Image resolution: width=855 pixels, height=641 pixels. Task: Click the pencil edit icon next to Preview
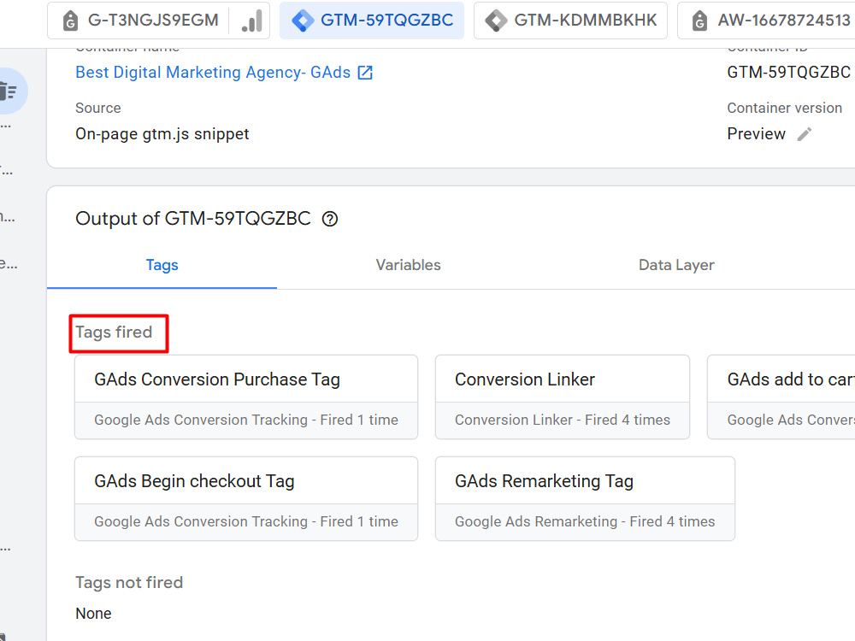[805, 134]
